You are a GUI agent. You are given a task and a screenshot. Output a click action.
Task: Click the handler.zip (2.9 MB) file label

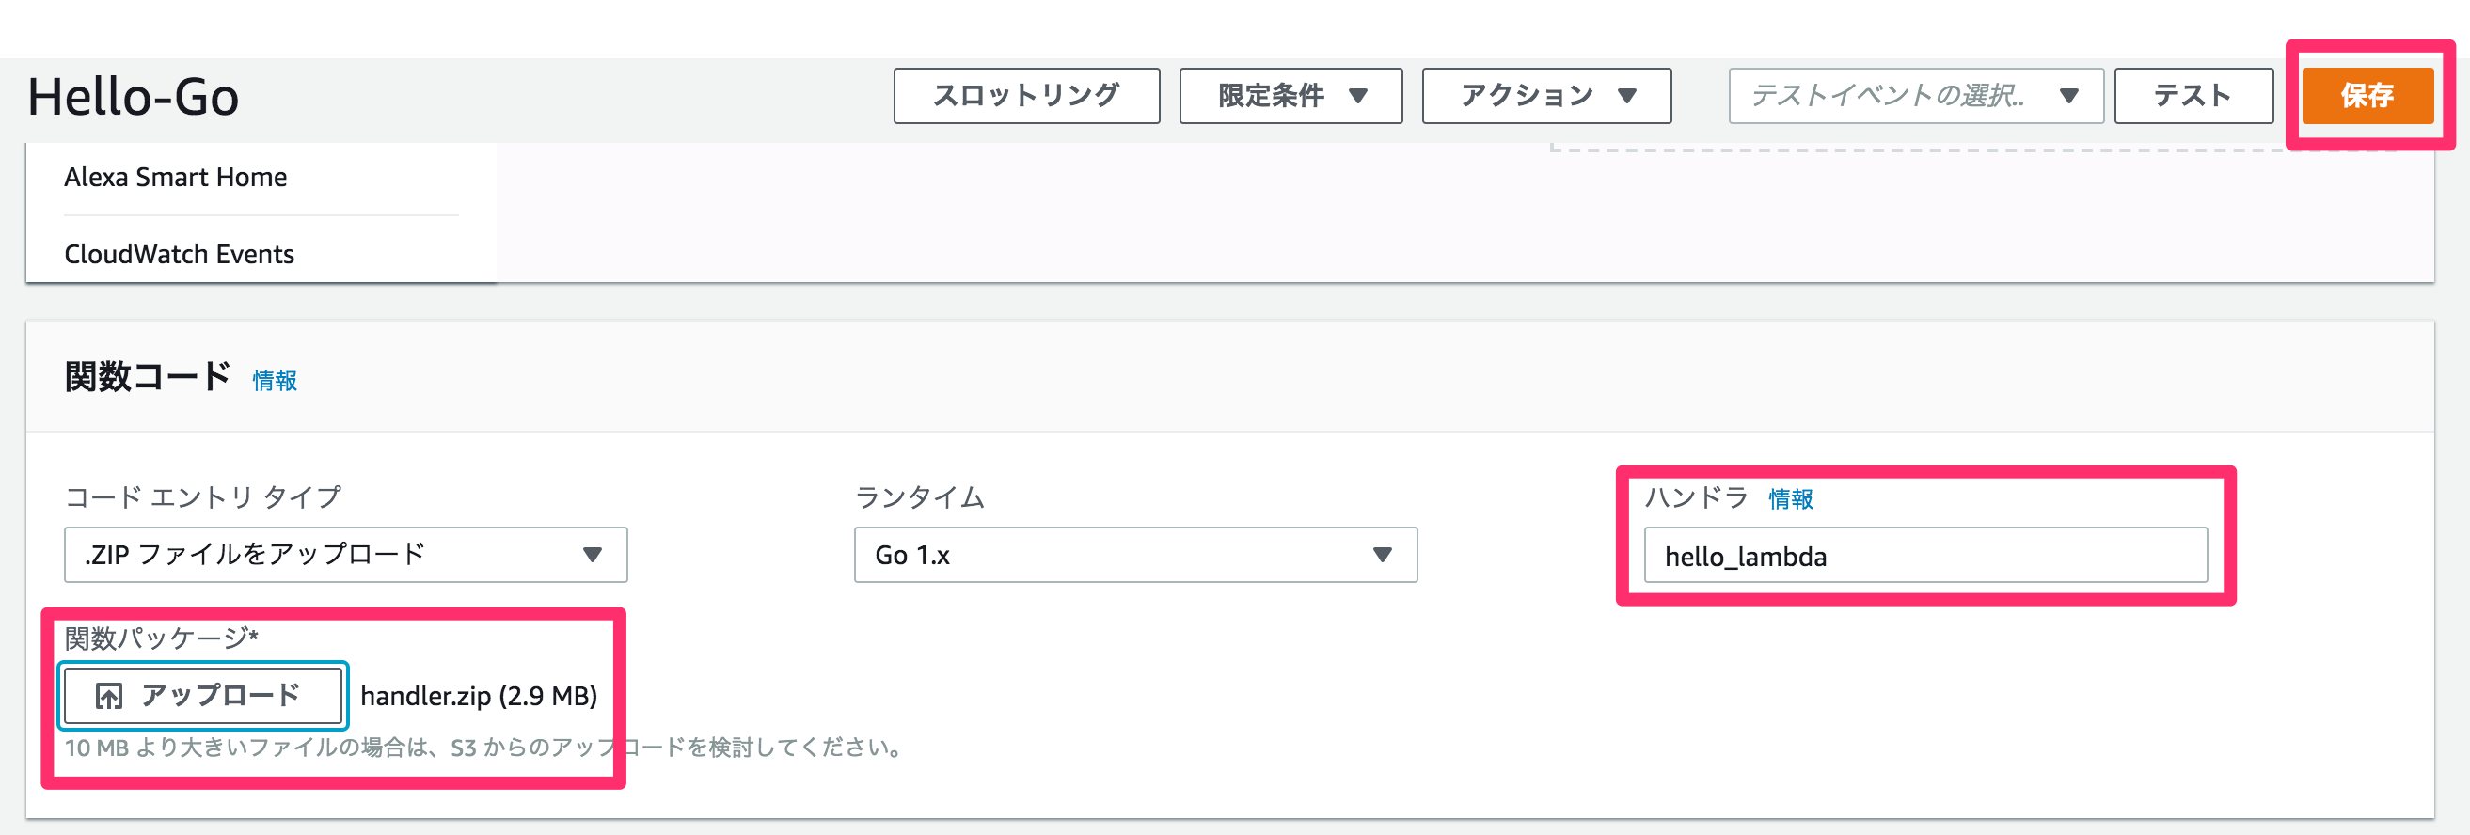point(479,696)
